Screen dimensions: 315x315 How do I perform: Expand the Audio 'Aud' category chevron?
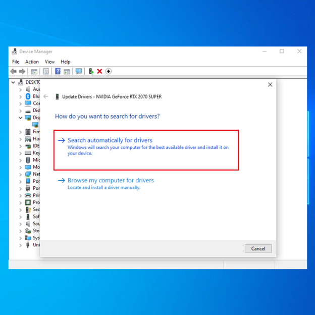coord(20,89)
